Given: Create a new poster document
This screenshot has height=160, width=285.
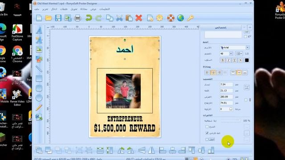Looking at the screenshot, I should tap(39, 18).
